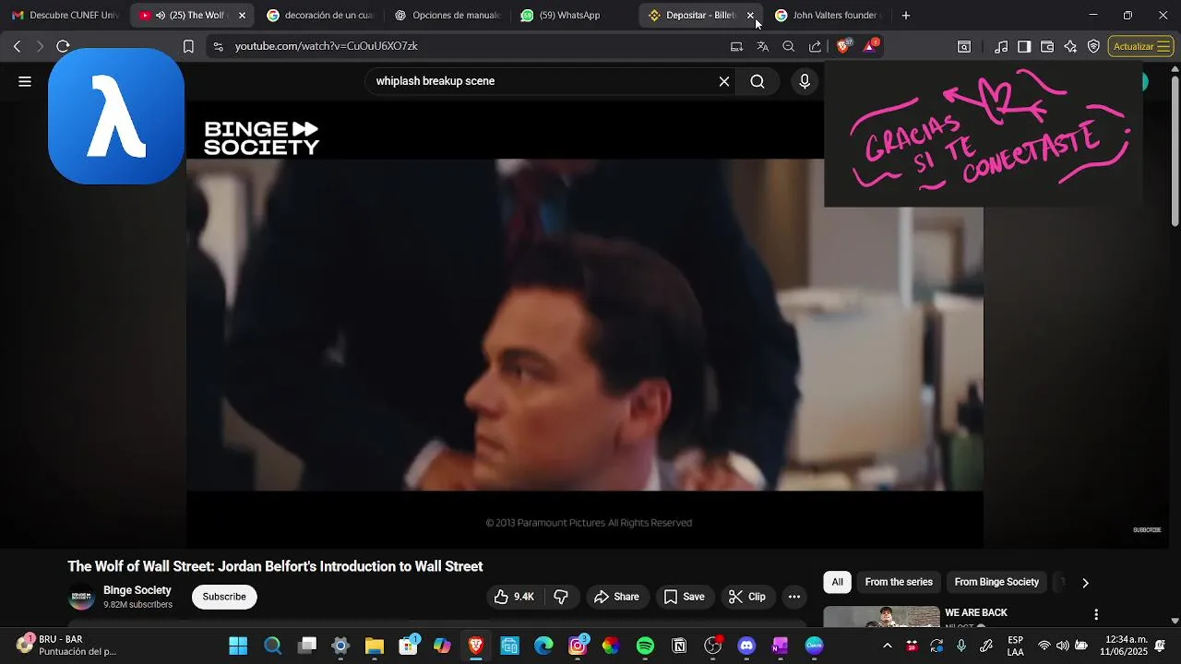The width and height of the screenshot is (1181, 664).
Task: Open Brave Shields lion icon
Action: (x=843, y=46)
